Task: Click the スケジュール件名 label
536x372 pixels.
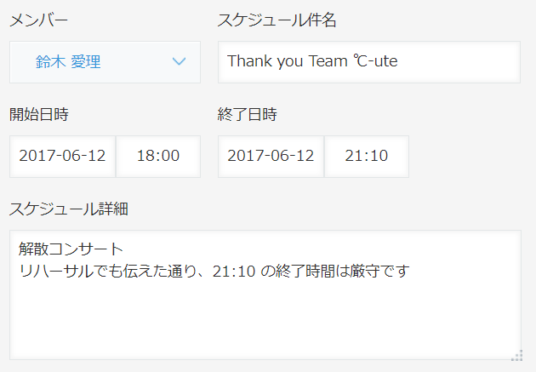Action: point(277,20)
